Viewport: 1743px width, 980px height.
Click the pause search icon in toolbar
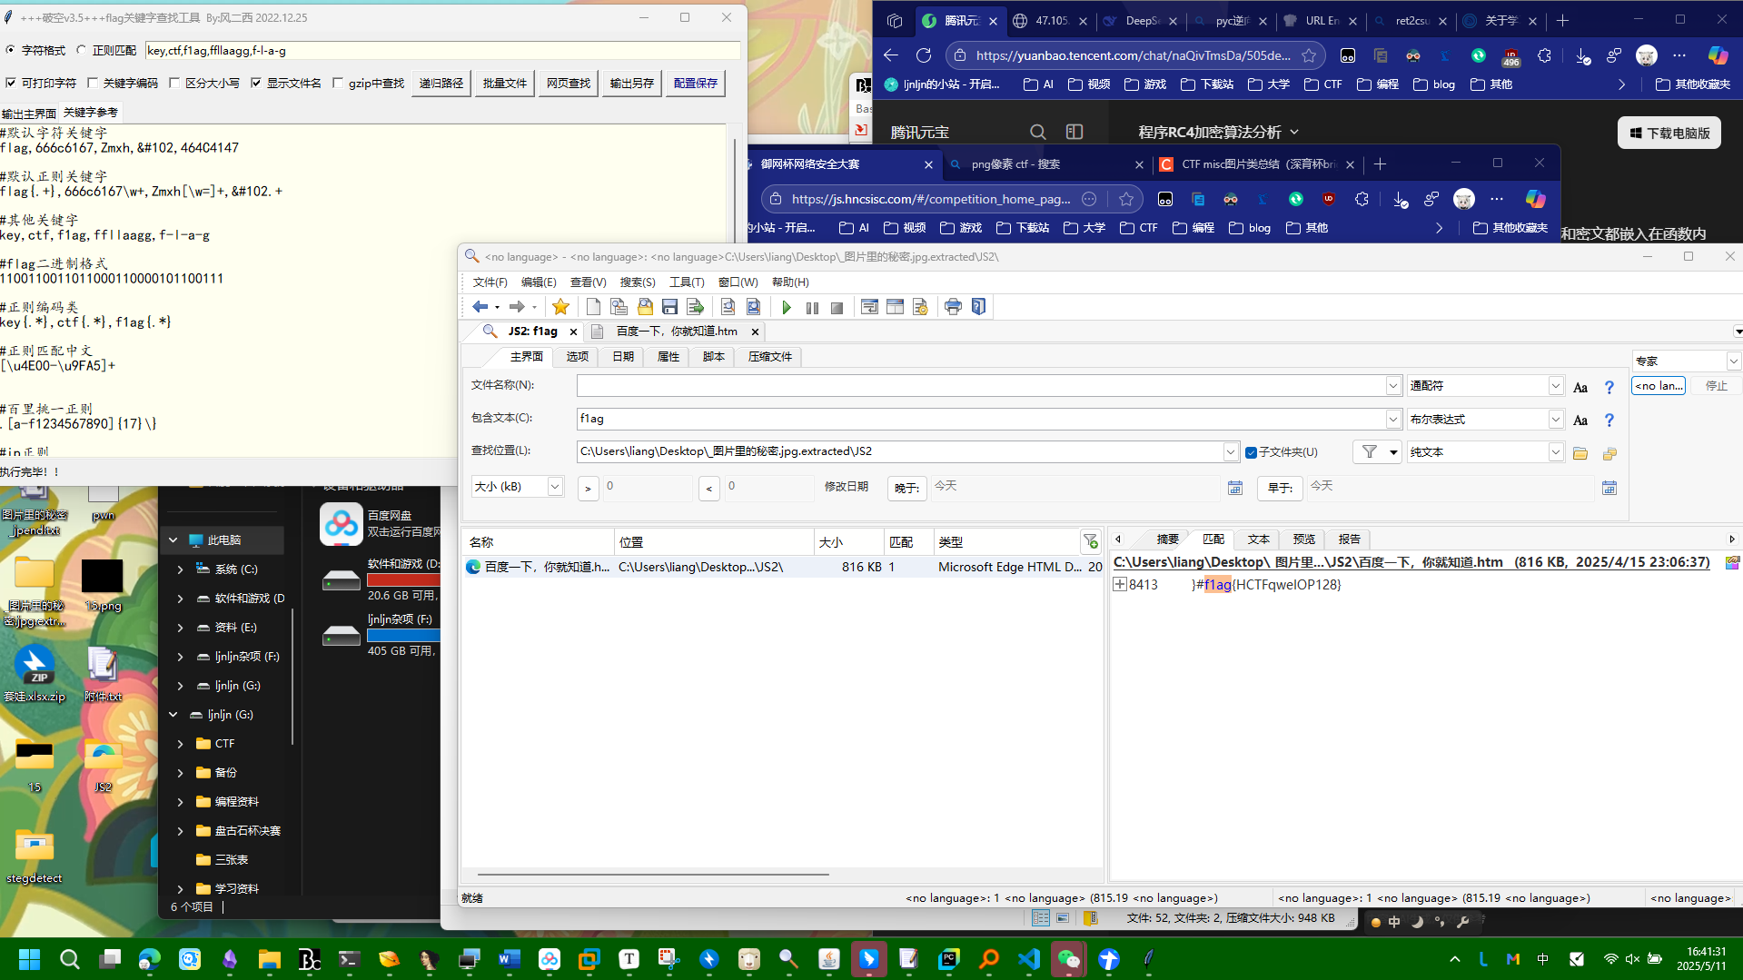(812, 307)
